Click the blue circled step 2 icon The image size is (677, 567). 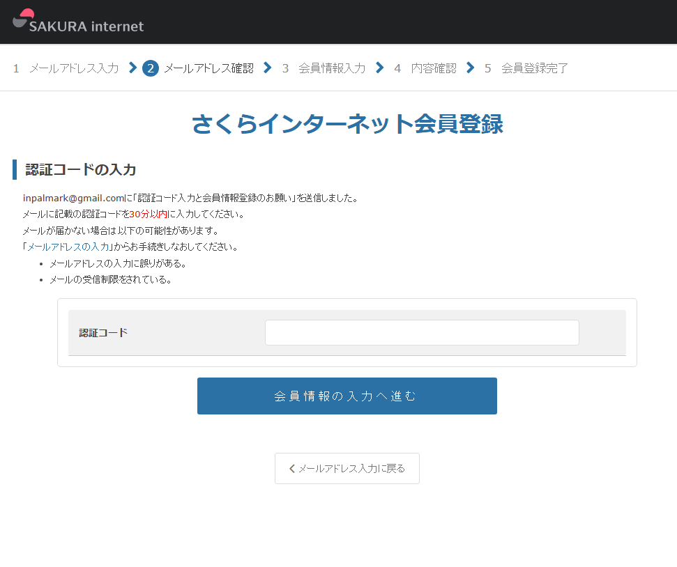click(x=150, y=68)
